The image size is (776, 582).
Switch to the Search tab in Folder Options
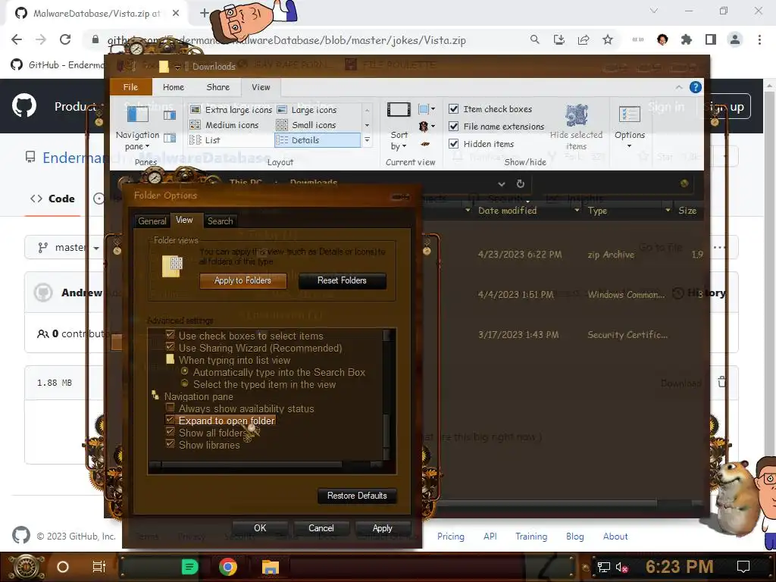pos(221,221)
